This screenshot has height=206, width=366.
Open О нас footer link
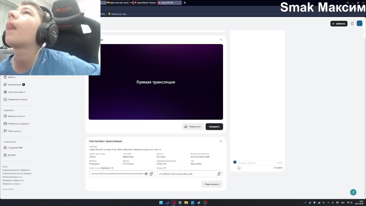tap(5, 167)
